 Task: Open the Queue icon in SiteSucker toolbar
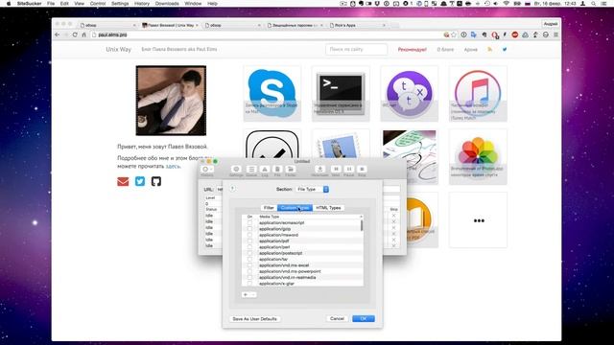(x=251, y=169)
